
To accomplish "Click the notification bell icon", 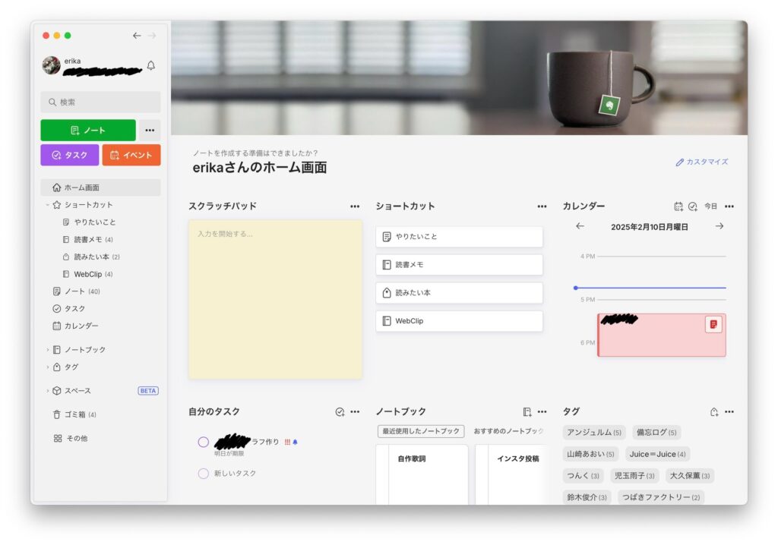I will click(151, 65).
